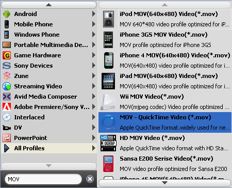This screenshot has height=188, width=232.
Task: Expand the Zune submenu arrow
Action: click(x=94, y=76)
